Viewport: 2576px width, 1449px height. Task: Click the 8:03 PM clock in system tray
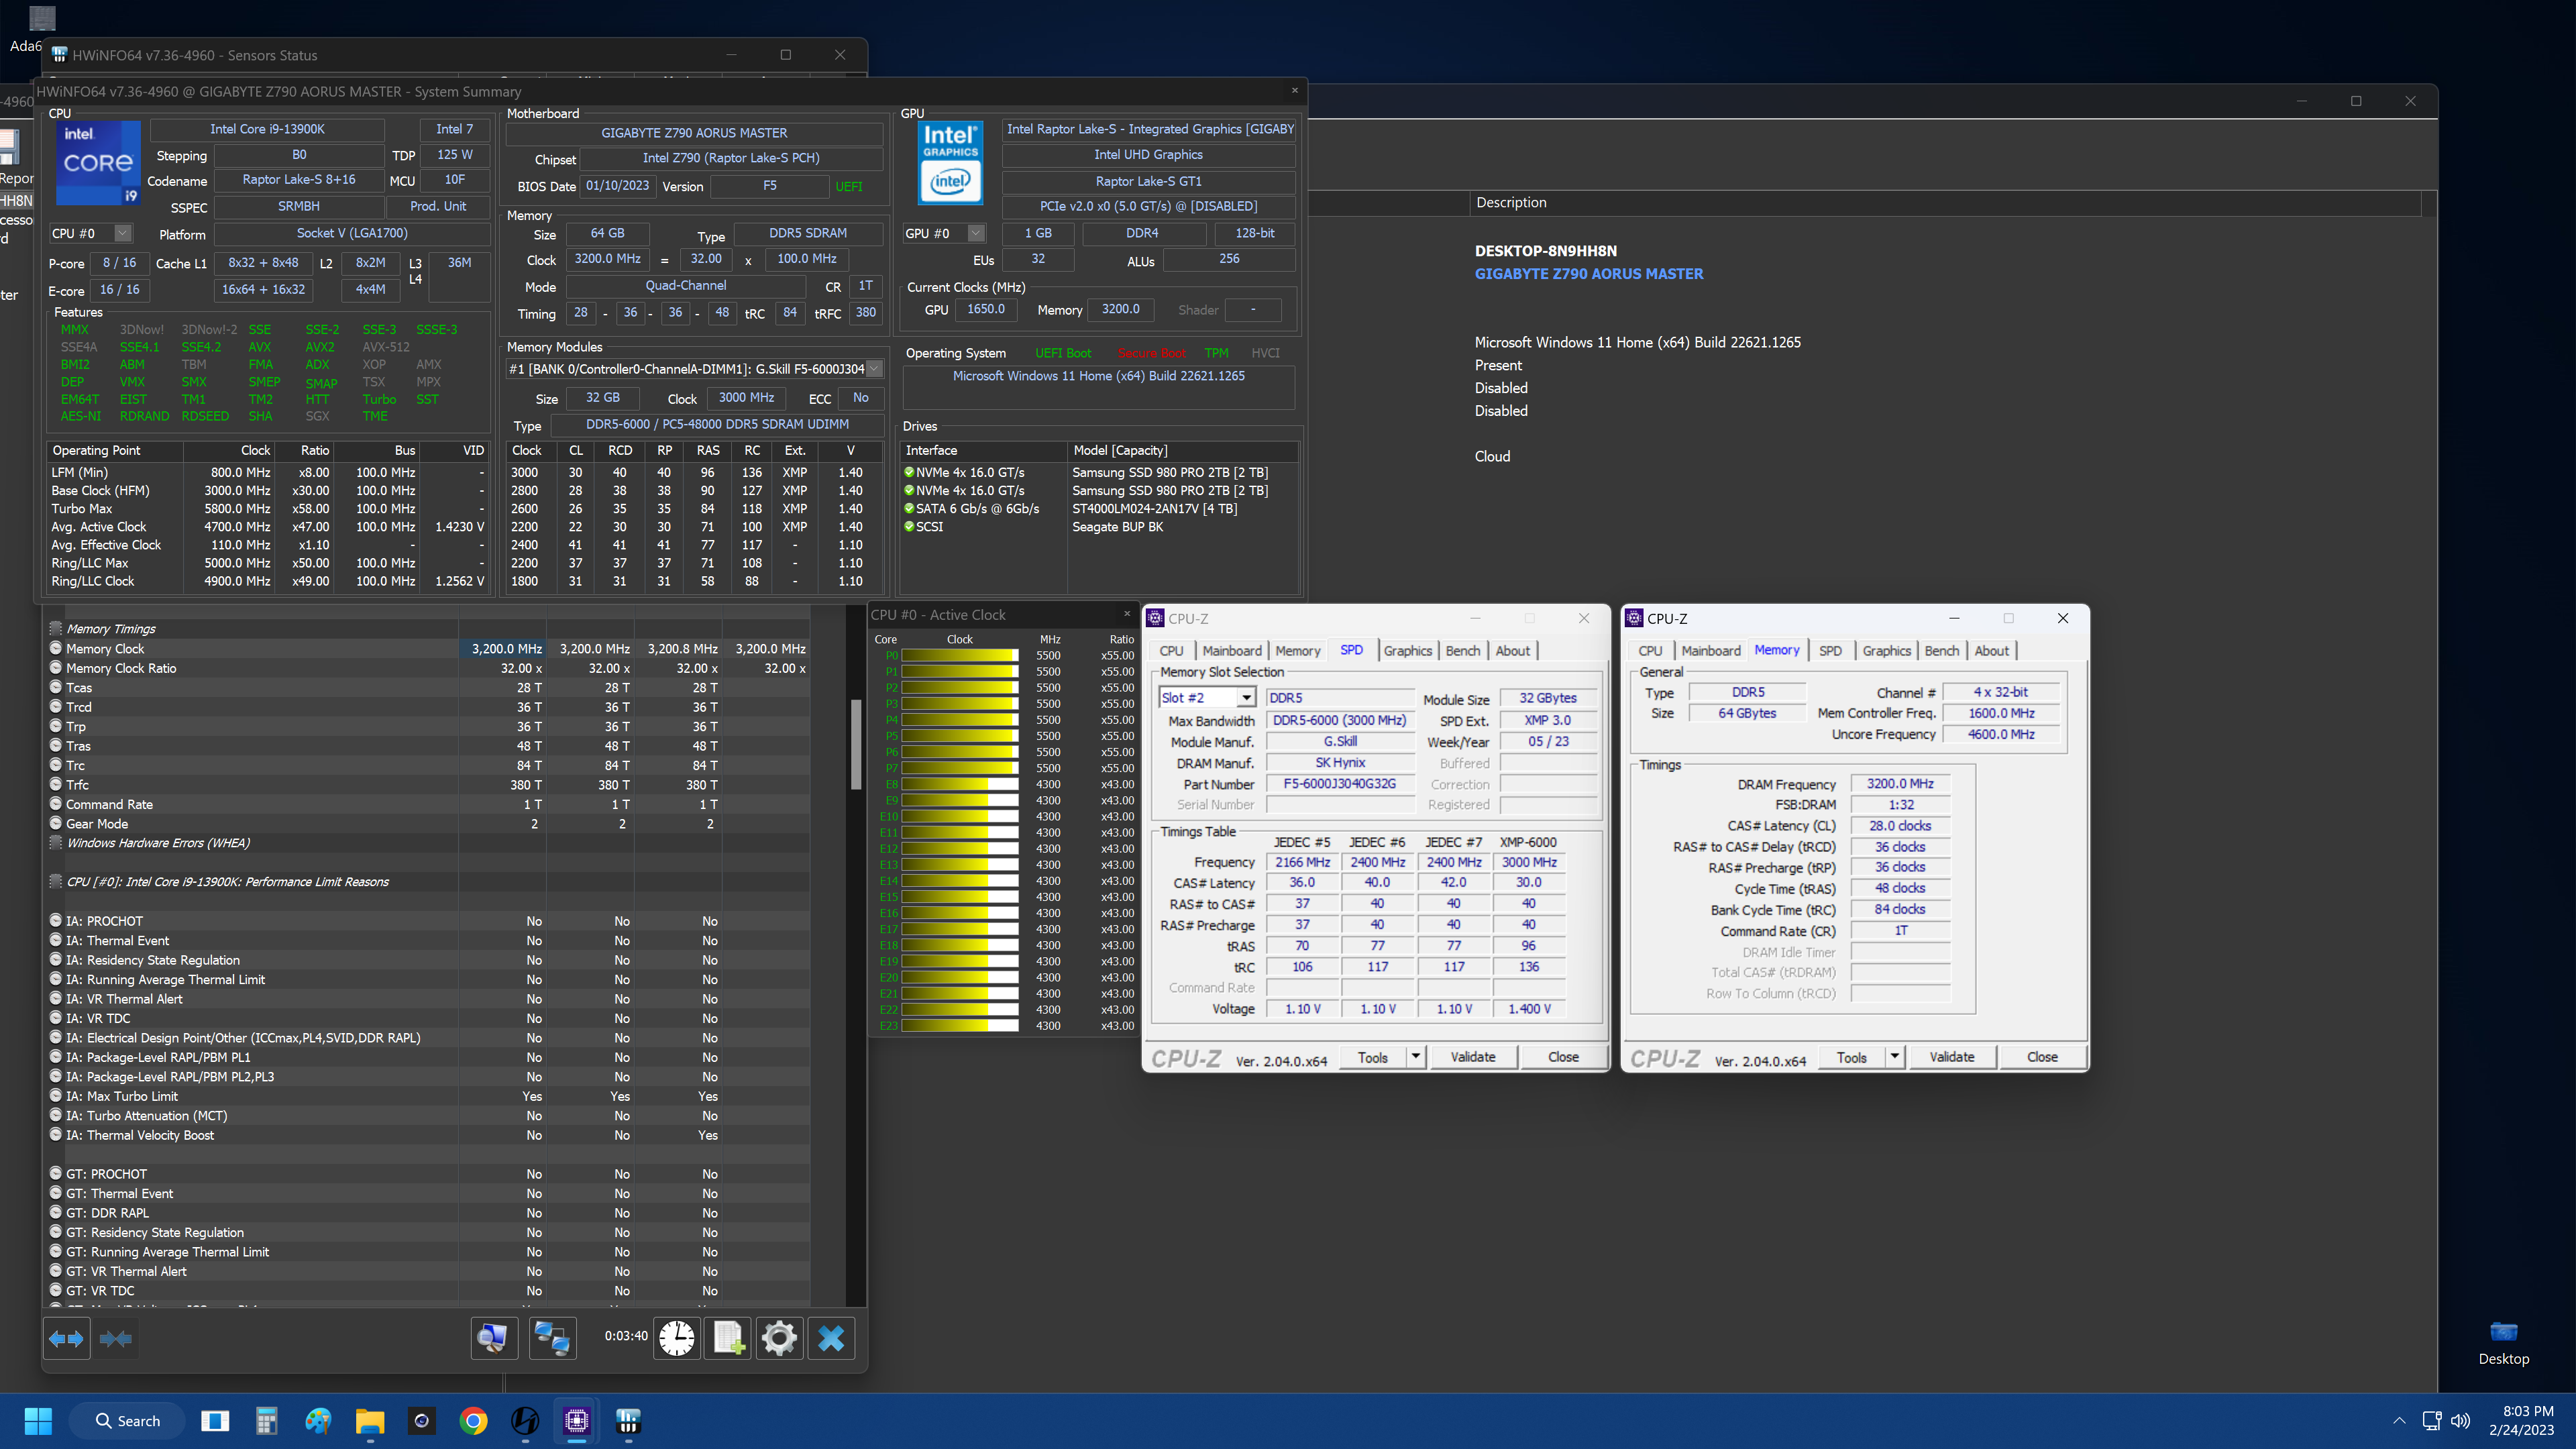click(2529, 1411)
